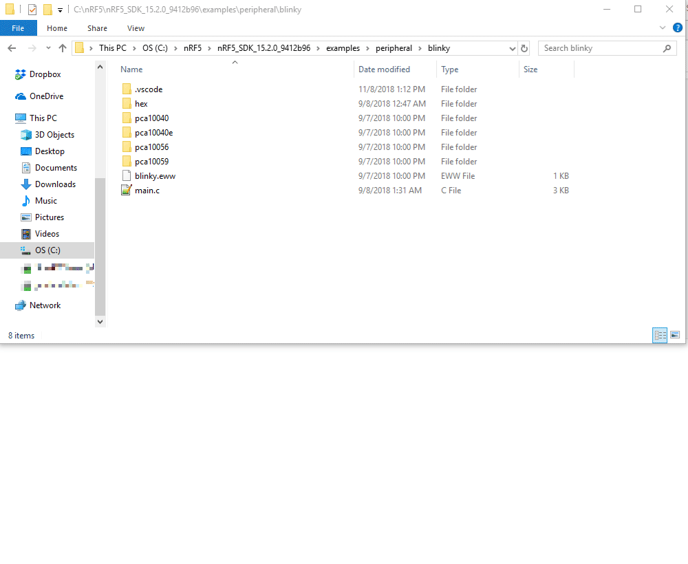Click the 3 KB size of main.c
688x564 pixels.
[x=561, y=191]
